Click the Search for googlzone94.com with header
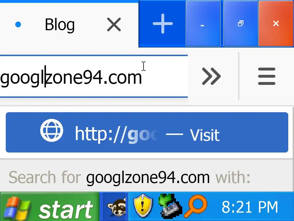Viewport: 294px width, 221px height. [129, 177]
